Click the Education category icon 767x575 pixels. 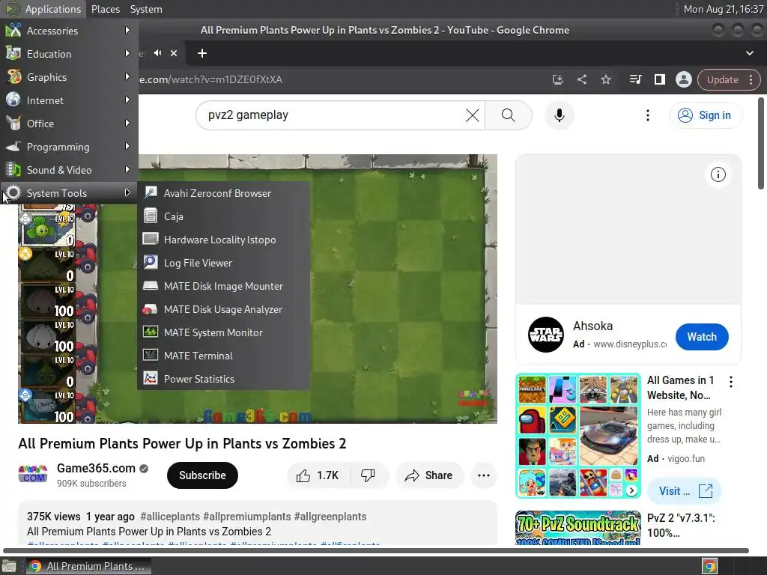tap(13, 53)
